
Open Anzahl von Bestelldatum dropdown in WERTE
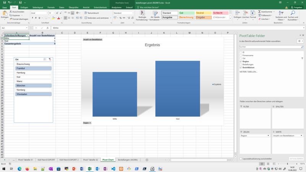(301, 136)
